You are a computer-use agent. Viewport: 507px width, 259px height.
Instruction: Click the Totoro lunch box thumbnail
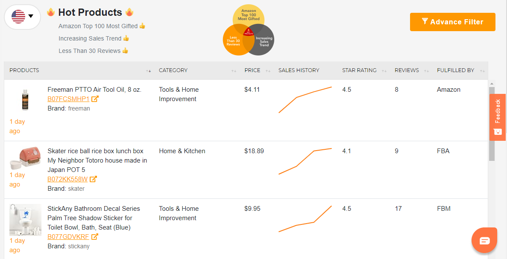[x=25, y=158]
